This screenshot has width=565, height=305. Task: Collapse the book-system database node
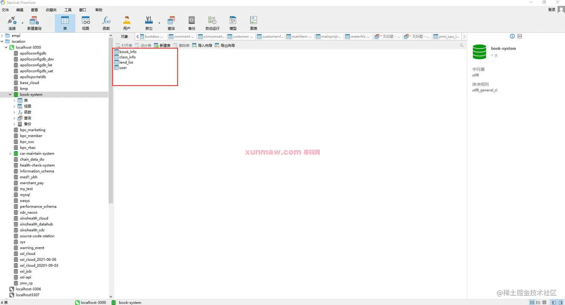(10, 95)
